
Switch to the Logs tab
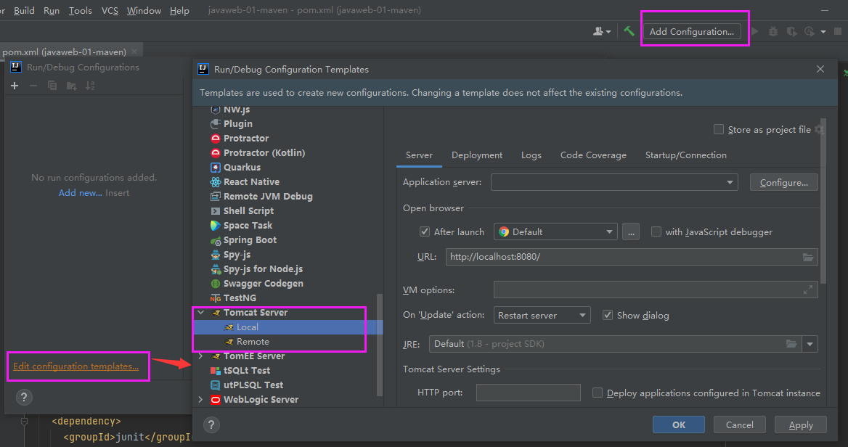click(531, 155)
